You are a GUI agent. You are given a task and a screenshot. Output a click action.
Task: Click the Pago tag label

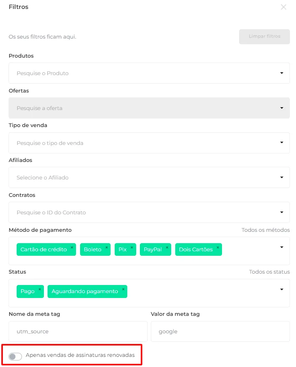[x=27, y=291]
